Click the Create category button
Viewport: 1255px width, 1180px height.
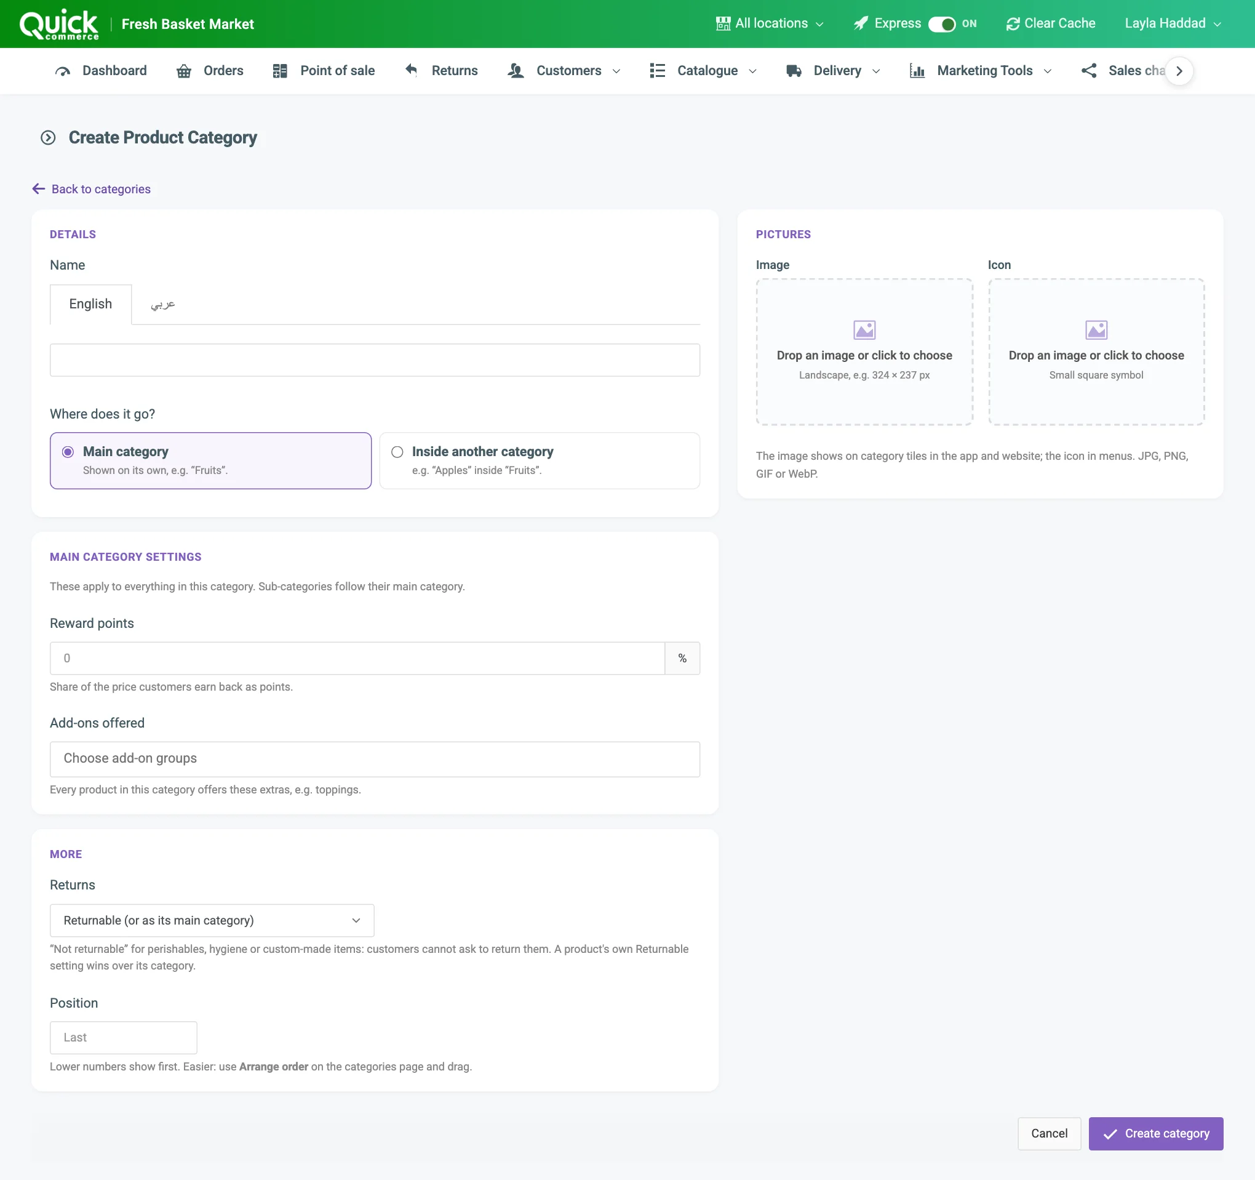click(x=1156, y=1133)
